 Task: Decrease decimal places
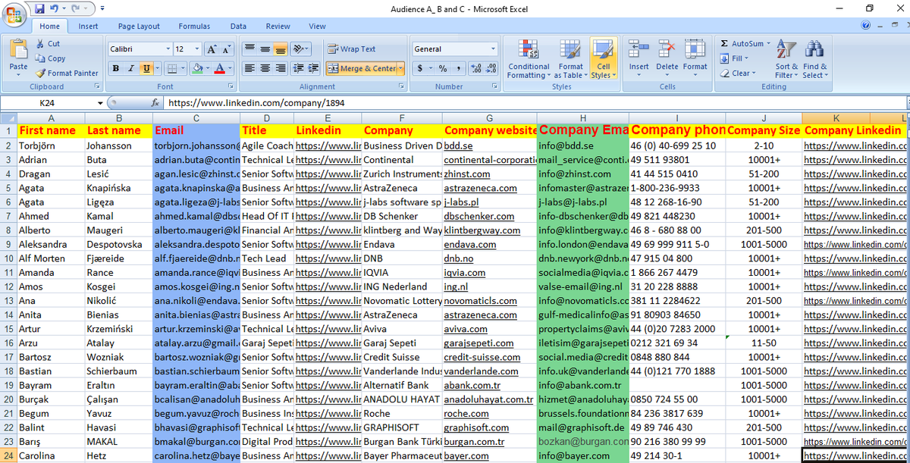[491, 68]
